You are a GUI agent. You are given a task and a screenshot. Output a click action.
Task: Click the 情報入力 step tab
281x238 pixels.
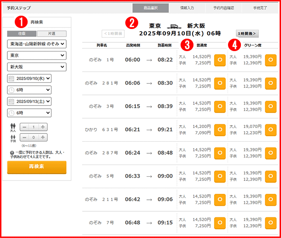pyautogui.click(x=186, y=8)
